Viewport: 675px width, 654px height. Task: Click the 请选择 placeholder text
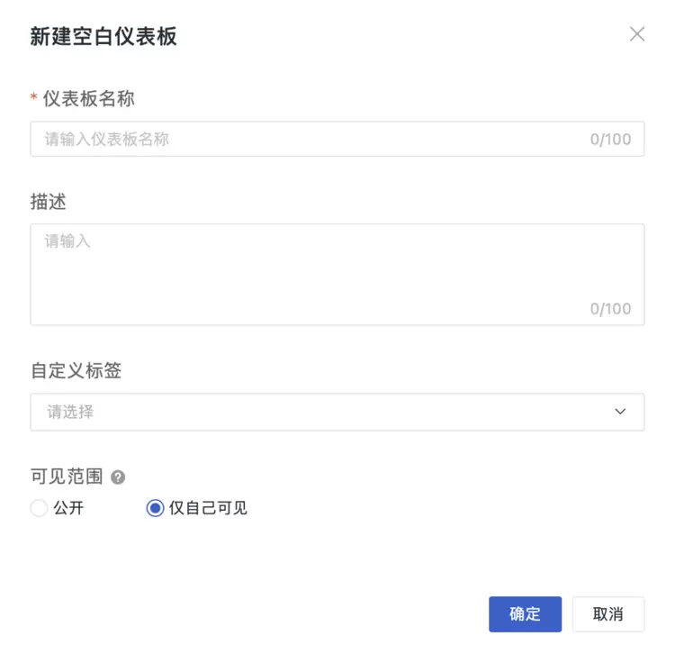(71, 412)
